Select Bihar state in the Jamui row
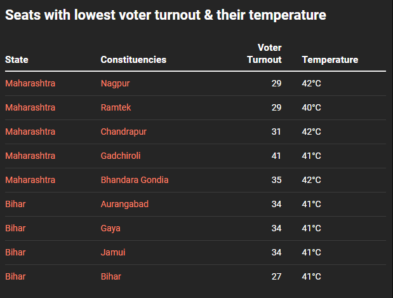 [15, 252]
